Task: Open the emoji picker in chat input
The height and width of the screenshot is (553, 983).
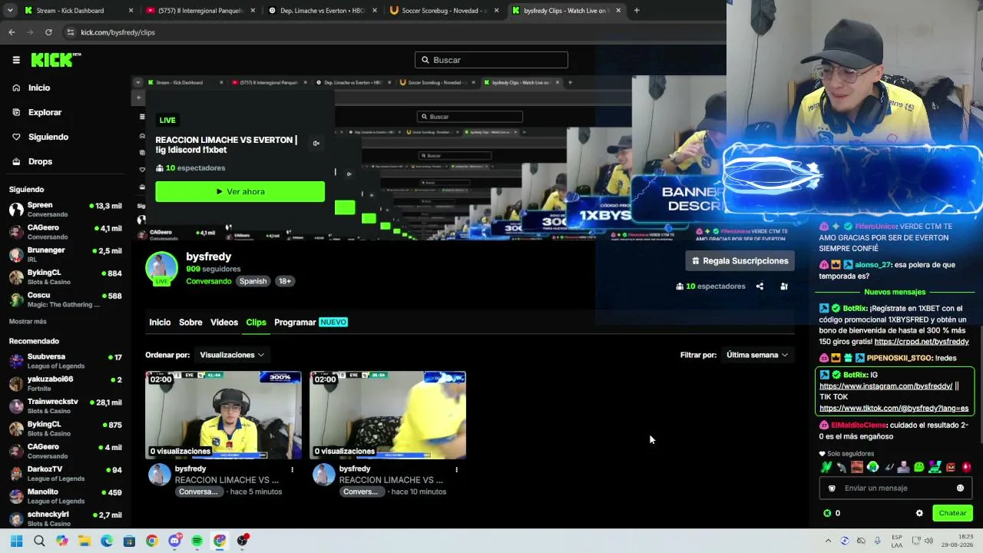Action: tap(960, 488)
